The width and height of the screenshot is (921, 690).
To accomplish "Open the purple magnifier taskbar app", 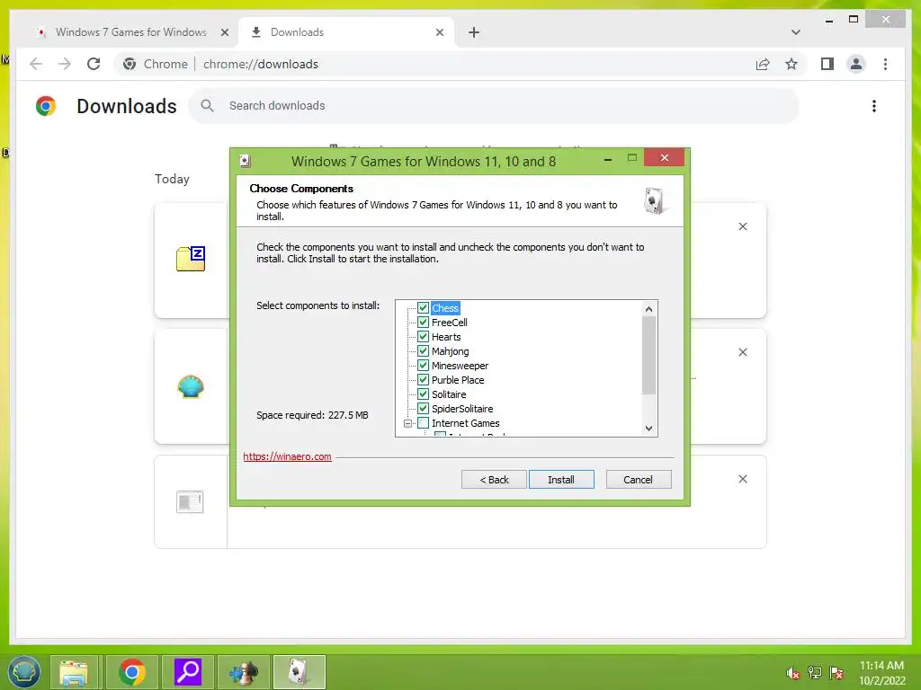I will 188,672.
